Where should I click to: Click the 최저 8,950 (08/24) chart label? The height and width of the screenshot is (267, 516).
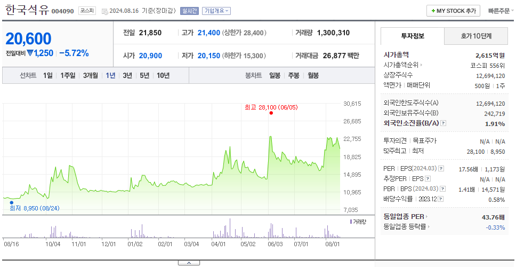(35, 208)
